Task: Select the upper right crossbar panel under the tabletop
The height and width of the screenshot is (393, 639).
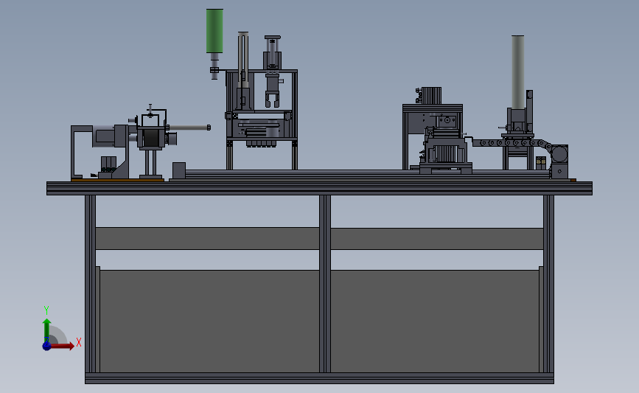Action: tap(437, 238)
